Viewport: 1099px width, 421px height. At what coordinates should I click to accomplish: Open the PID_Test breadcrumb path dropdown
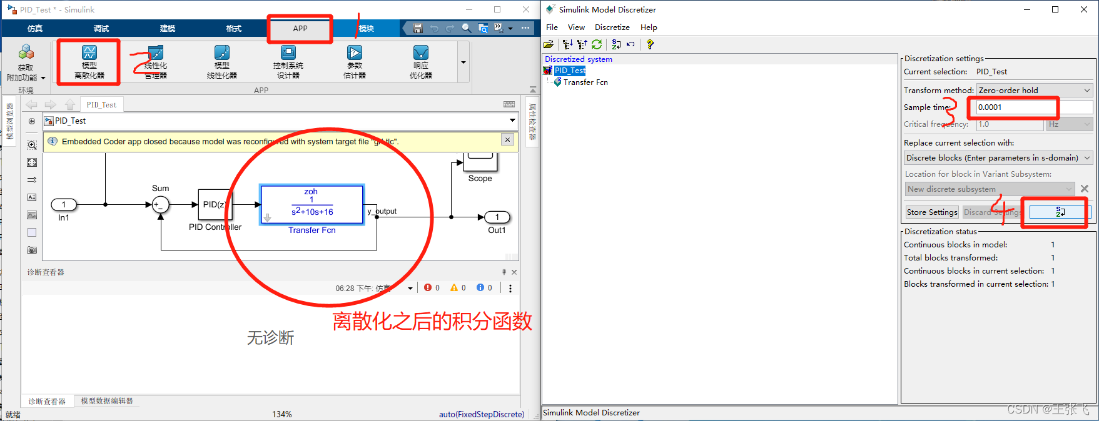[512, 121]
